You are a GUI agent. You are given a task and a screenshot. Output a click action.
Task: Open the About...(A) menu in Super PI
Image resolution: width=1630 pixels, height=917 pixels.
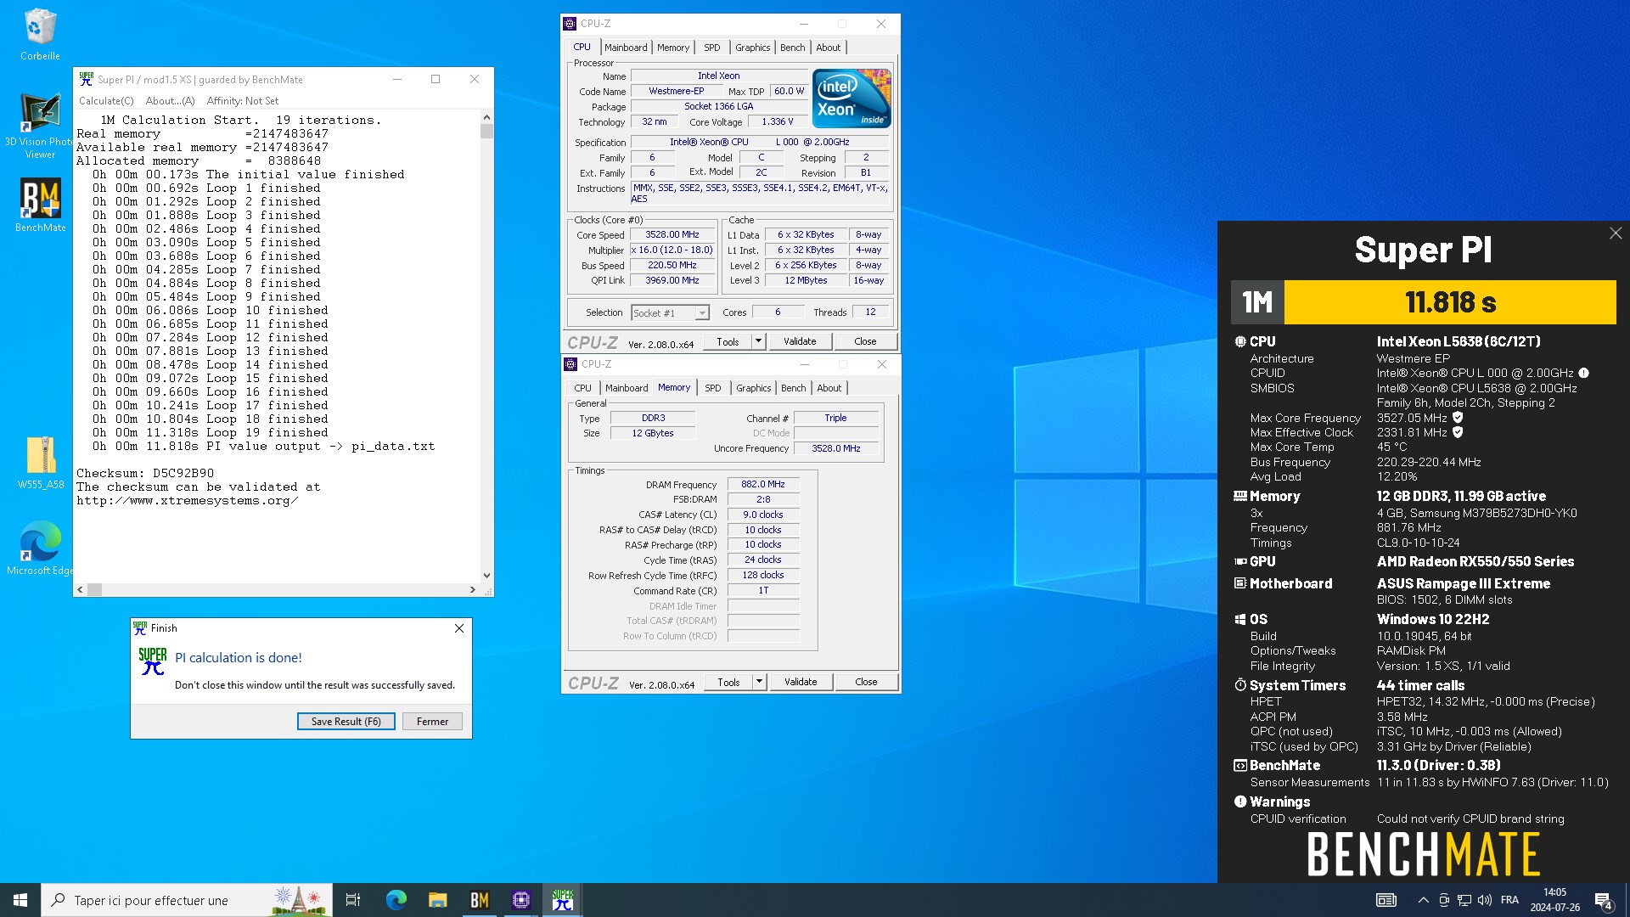pyautogui.click(x=170, y=101)
